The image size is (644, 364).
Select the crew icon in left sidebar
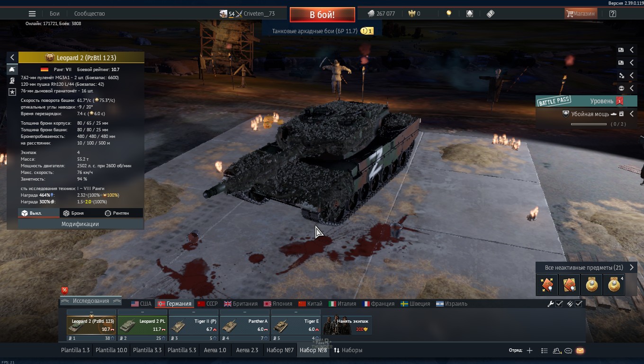click(x=12, y=81)
